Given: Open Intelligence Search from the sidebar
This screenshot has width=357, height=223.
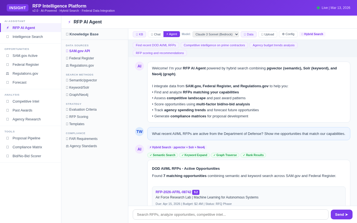Looking at the screenshot, I should tap(28, 37).
